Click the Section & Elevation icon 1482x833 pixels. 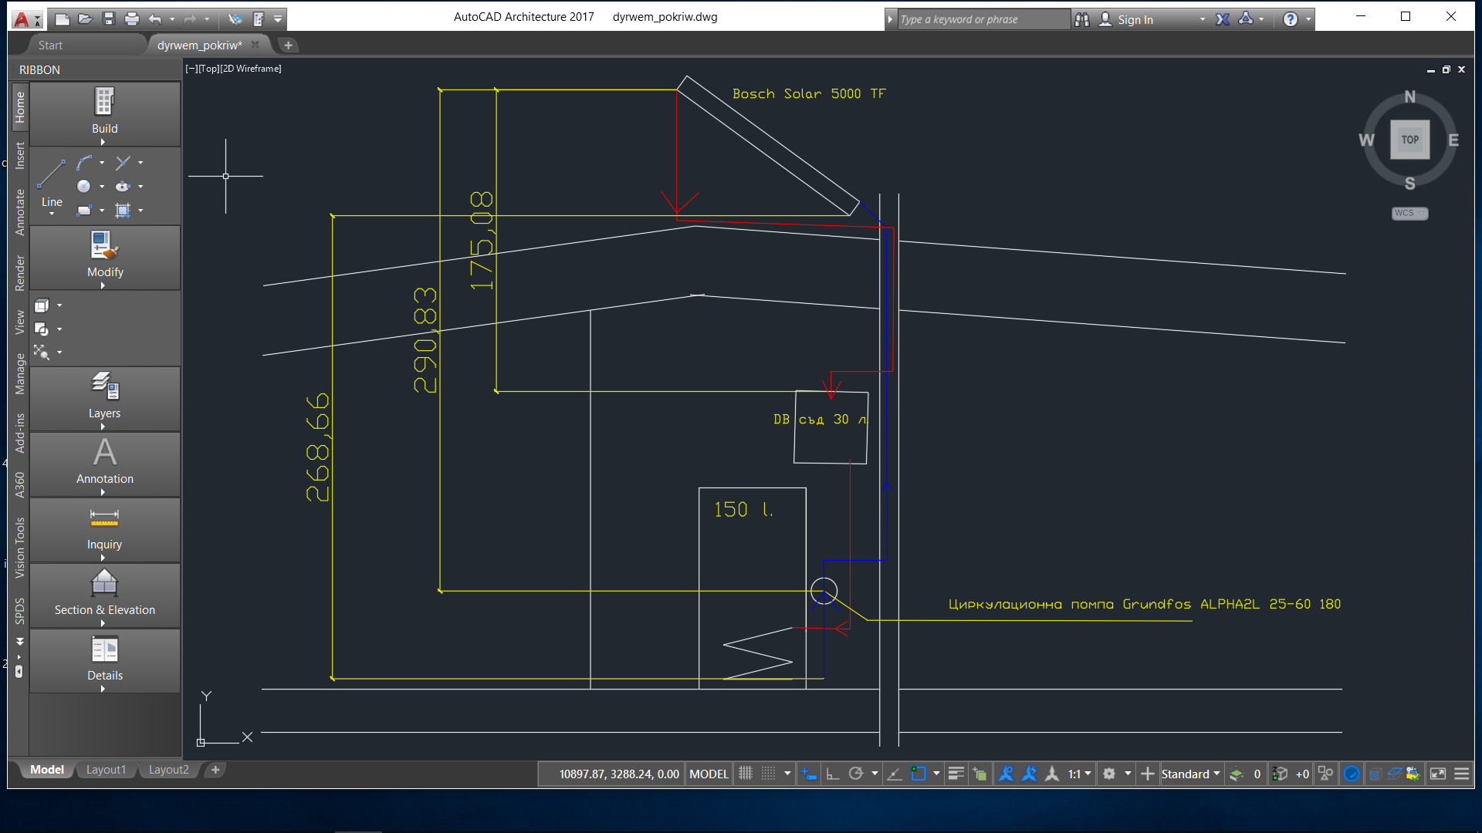coord(104,584)
